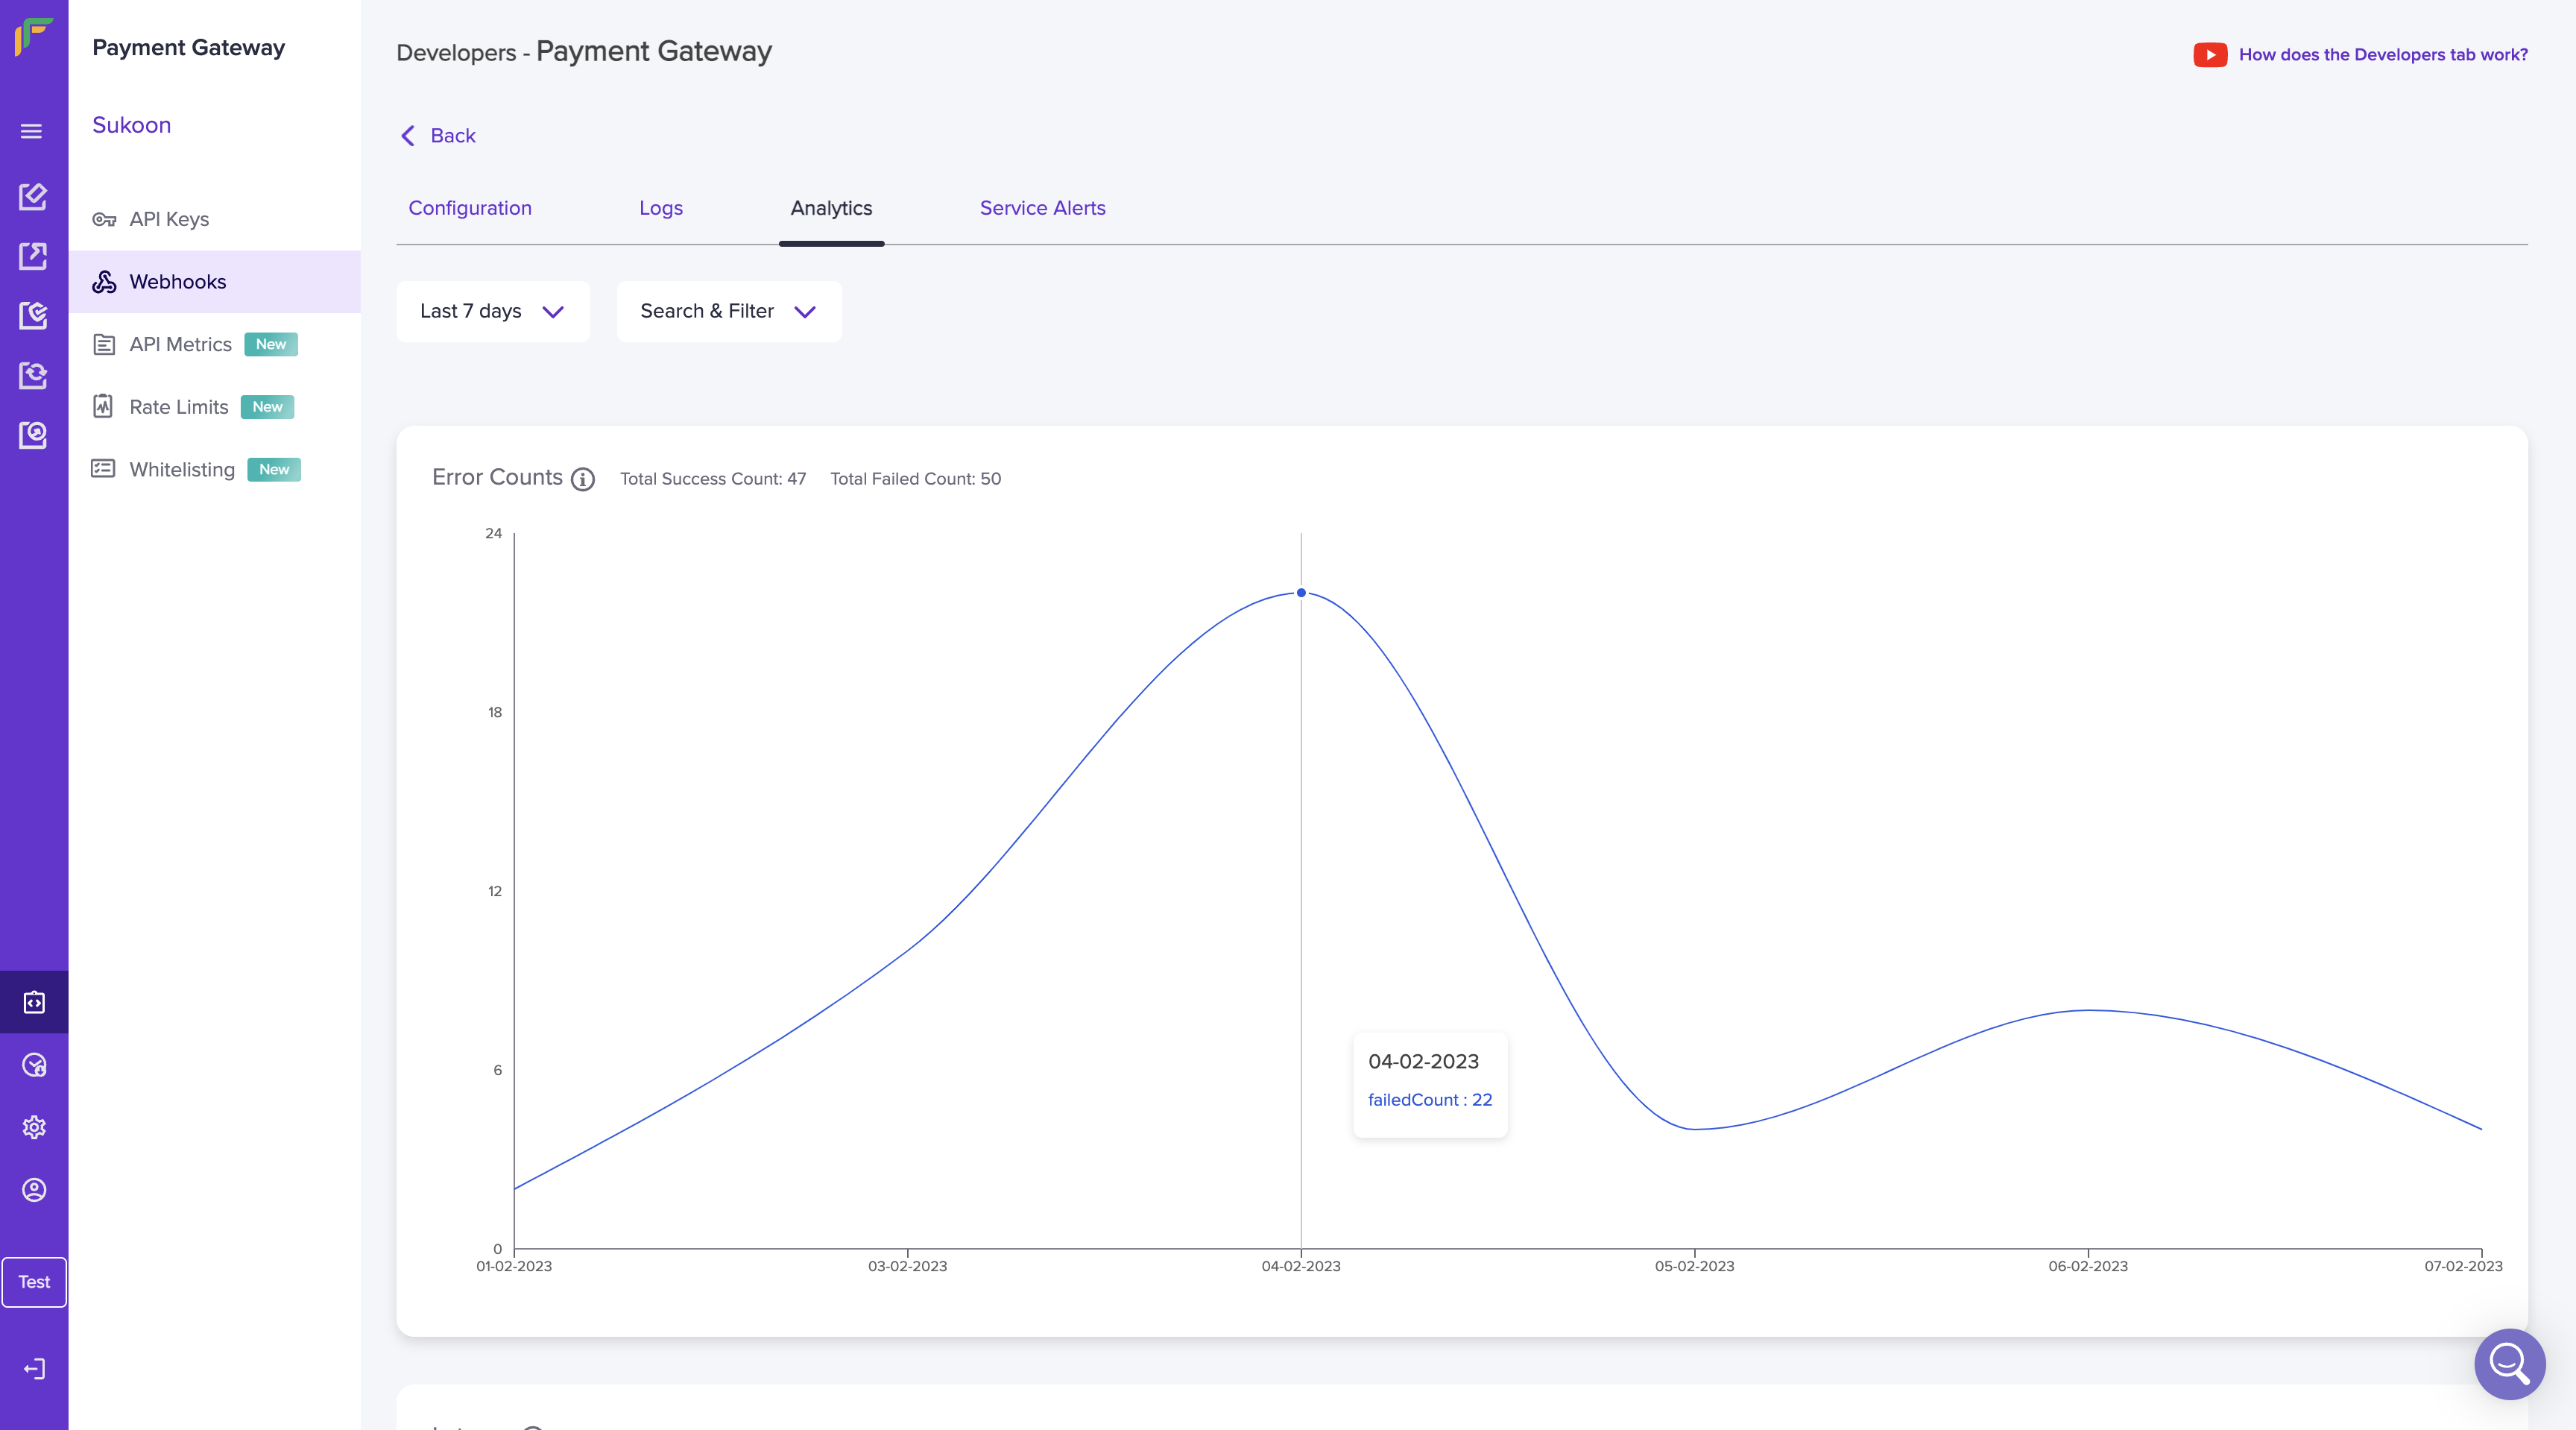Image resolution: width=2576 pixels, height=1430 pixels.
Task: Expand the Last 7 days dropdown
Action: click(x=492, y=311)
